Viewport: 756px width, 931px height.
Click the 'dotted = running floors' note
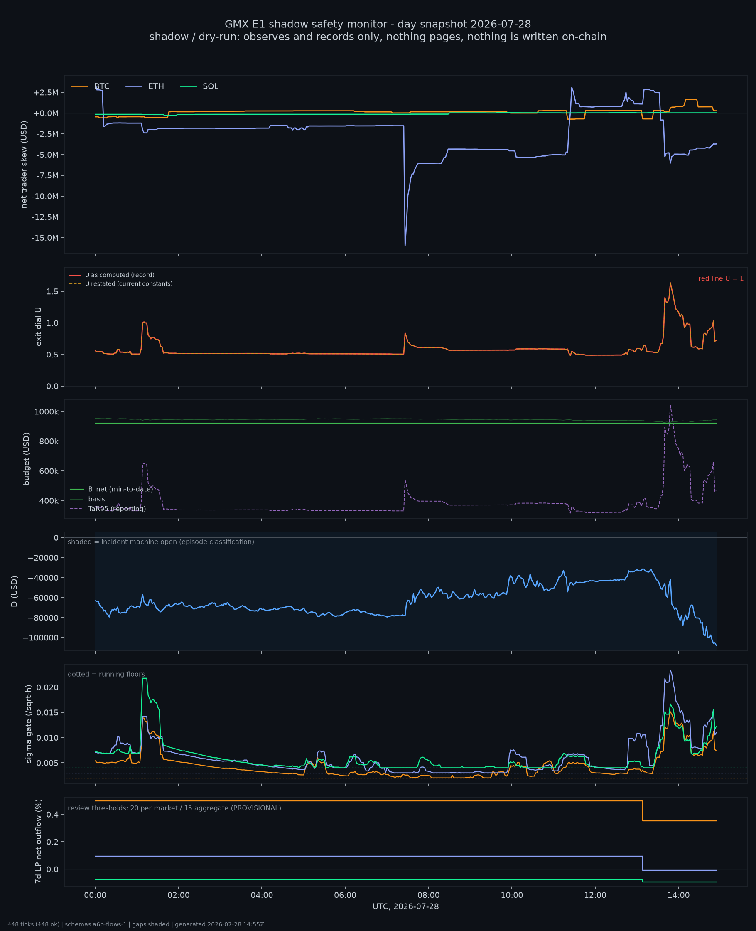point(106,674)
